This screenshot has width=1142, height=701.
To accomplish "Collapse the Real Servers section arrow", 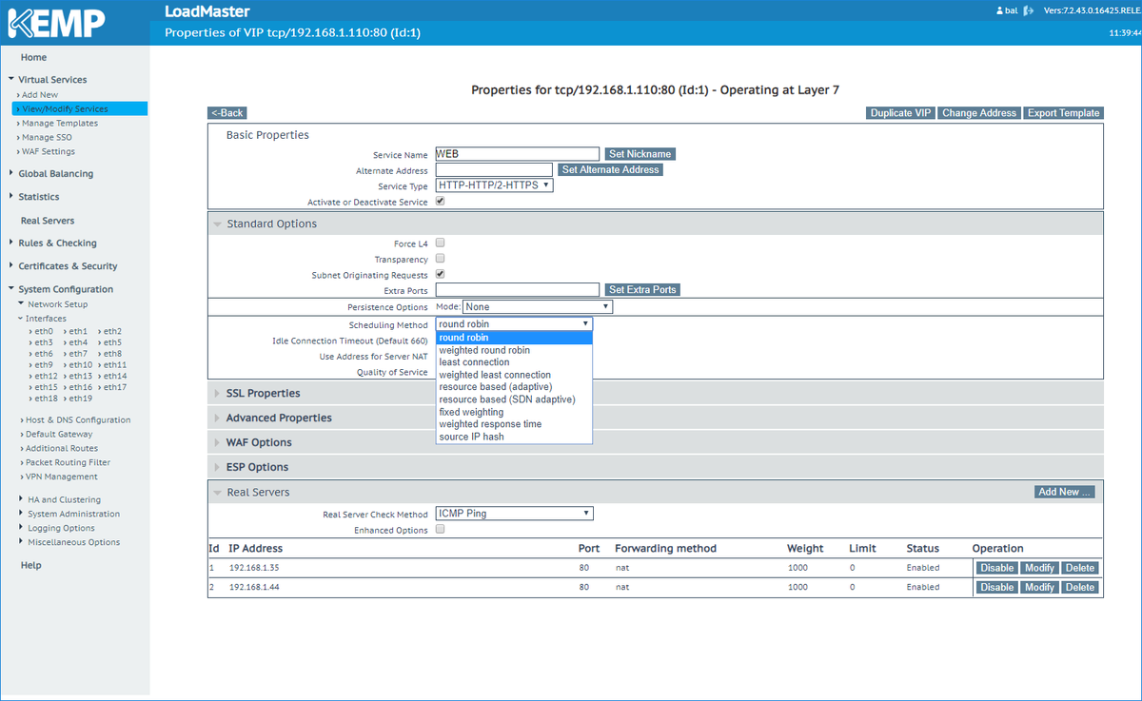I will point(217,493).
